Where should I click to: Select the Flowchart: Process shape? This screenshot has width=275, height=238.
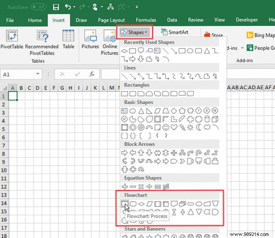pyautogui.click(x=125, y=204)
